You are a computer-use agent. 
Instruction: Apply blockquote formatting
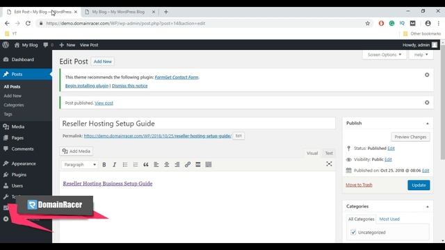tap(146, 165)
